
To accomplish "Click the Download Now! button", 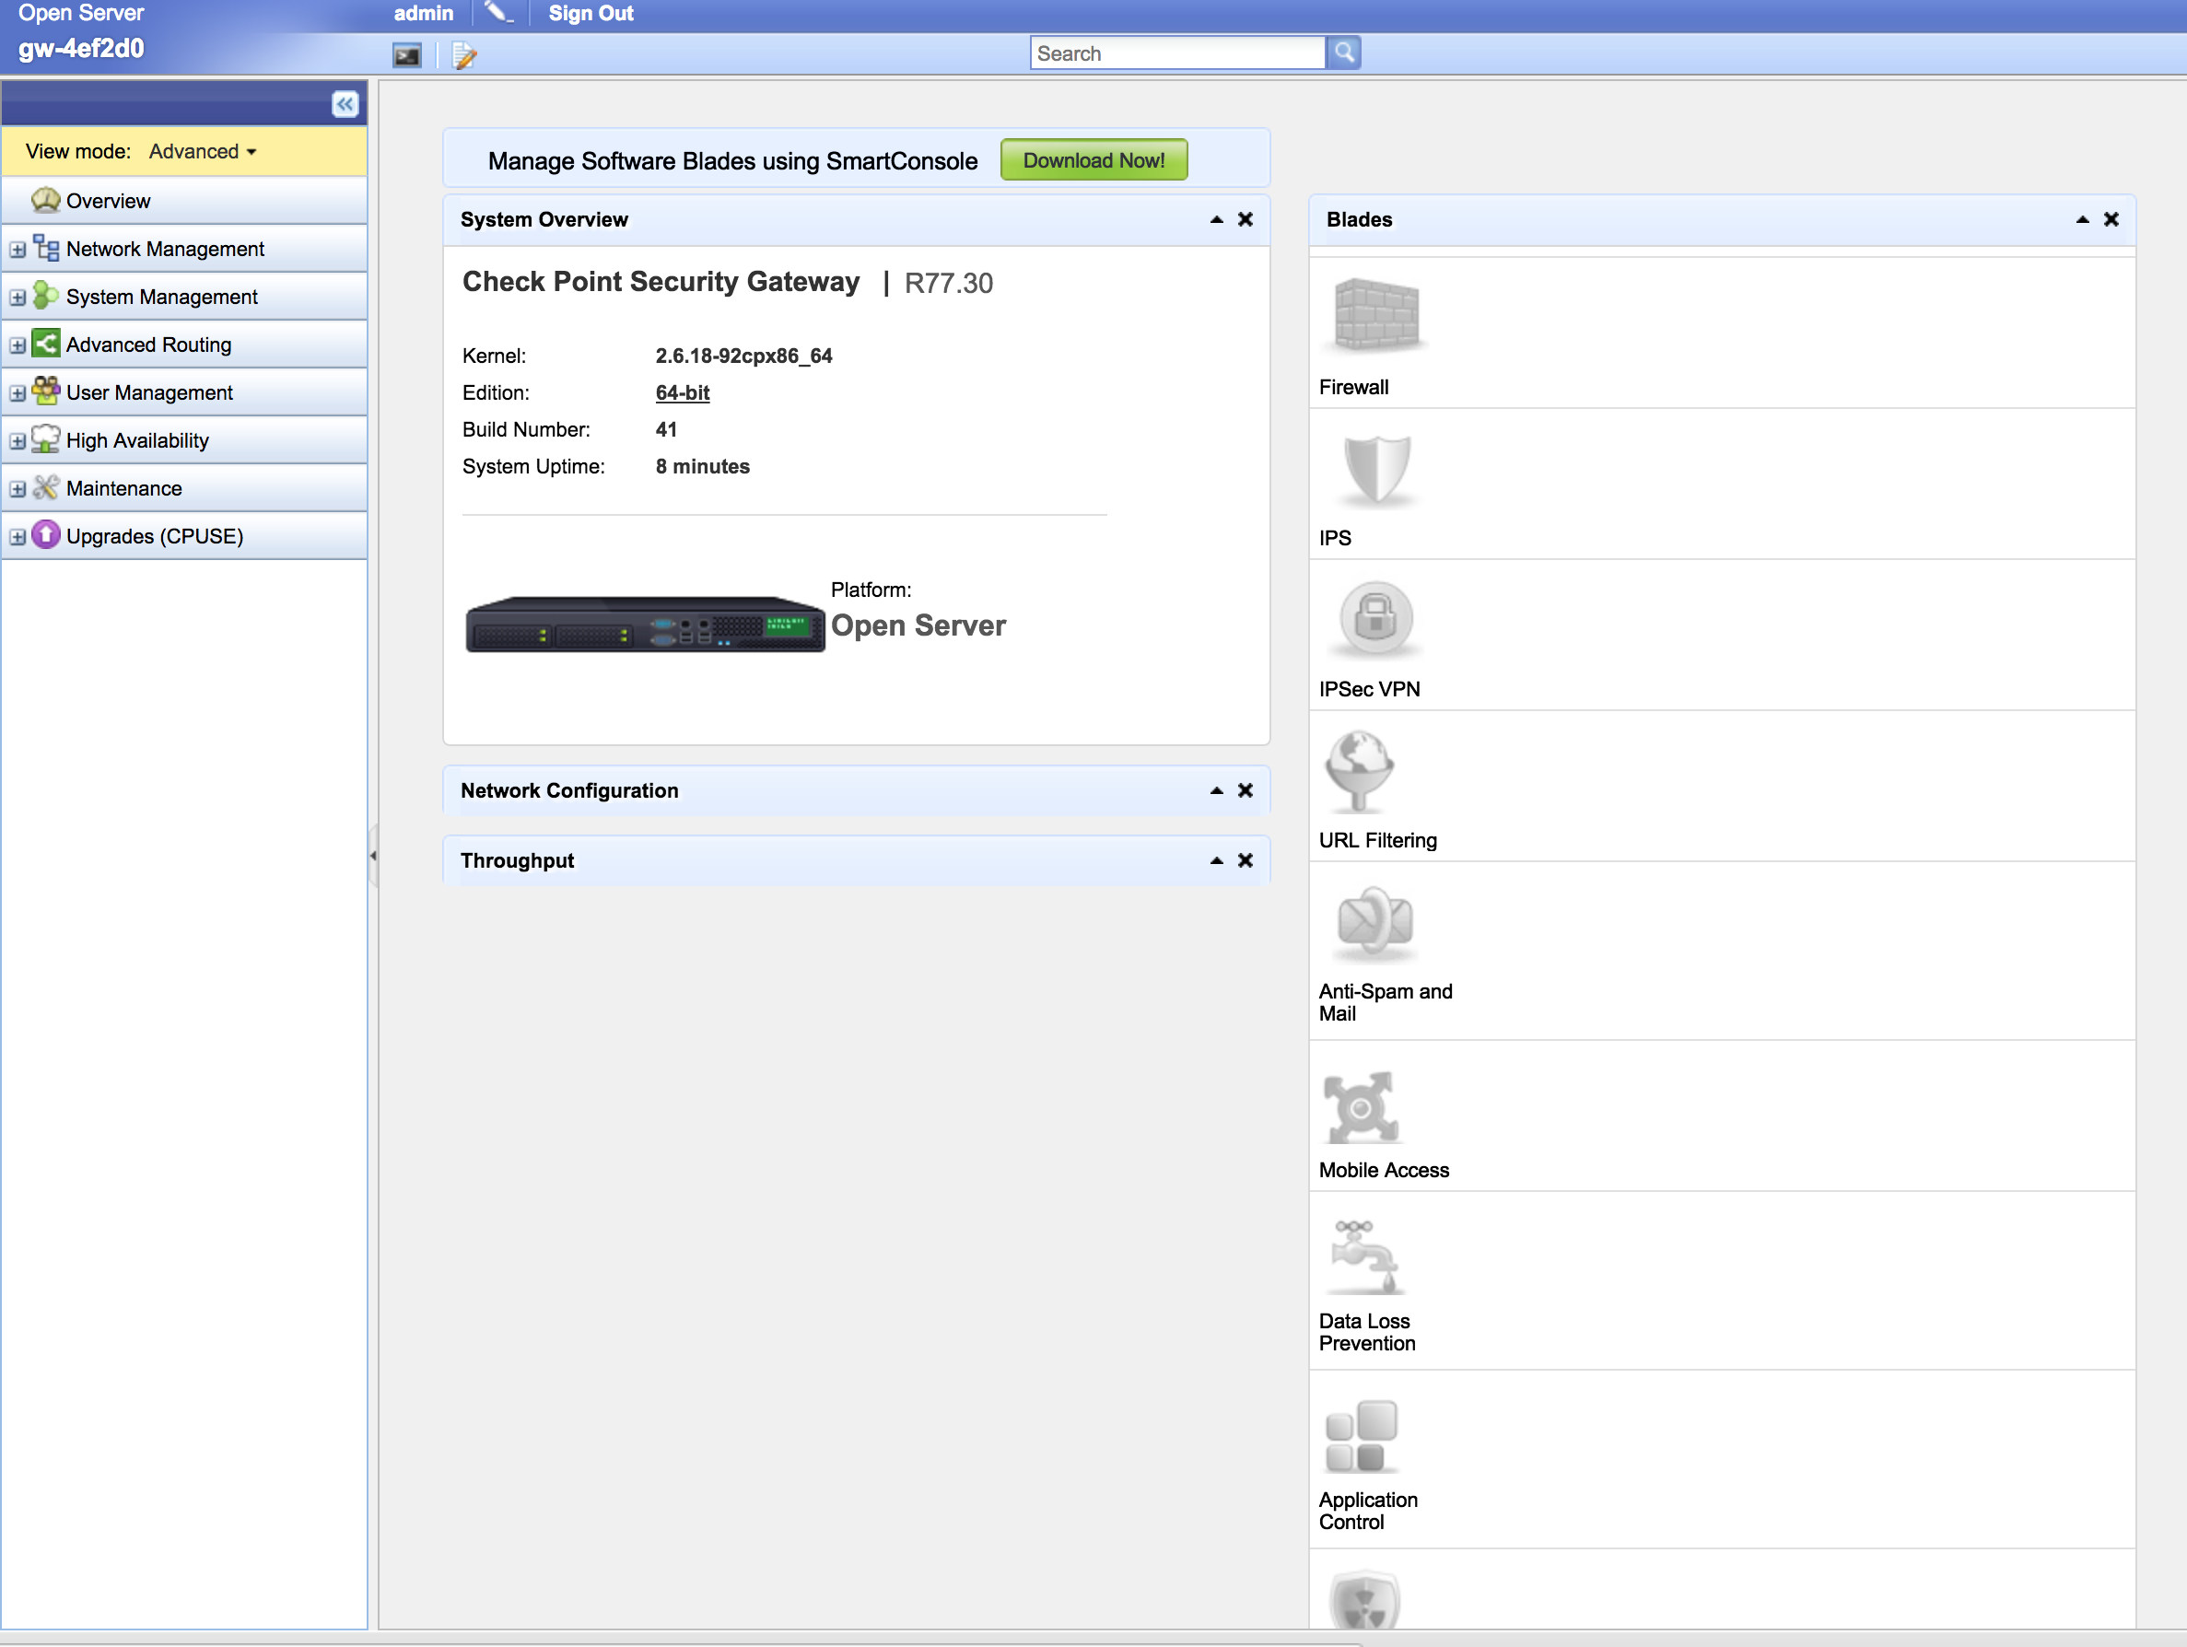I will pos(1093,160).
